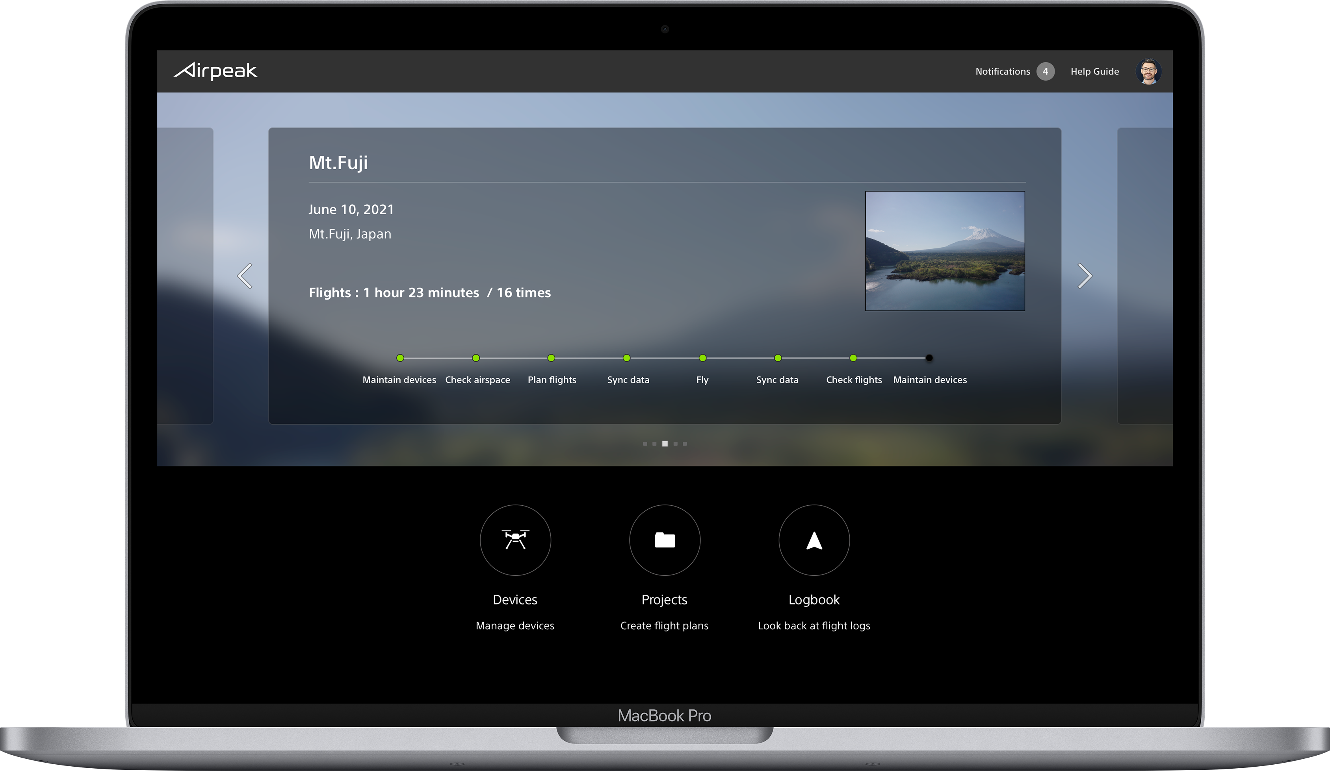Go to next project with right chevron

point(1085,276)
